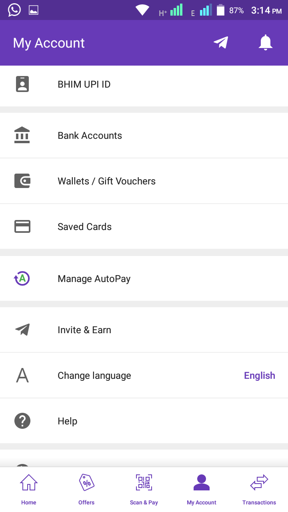Tap the Manage AutoPay circular icon
288x512 pixels.
click(x=22, y=278)
